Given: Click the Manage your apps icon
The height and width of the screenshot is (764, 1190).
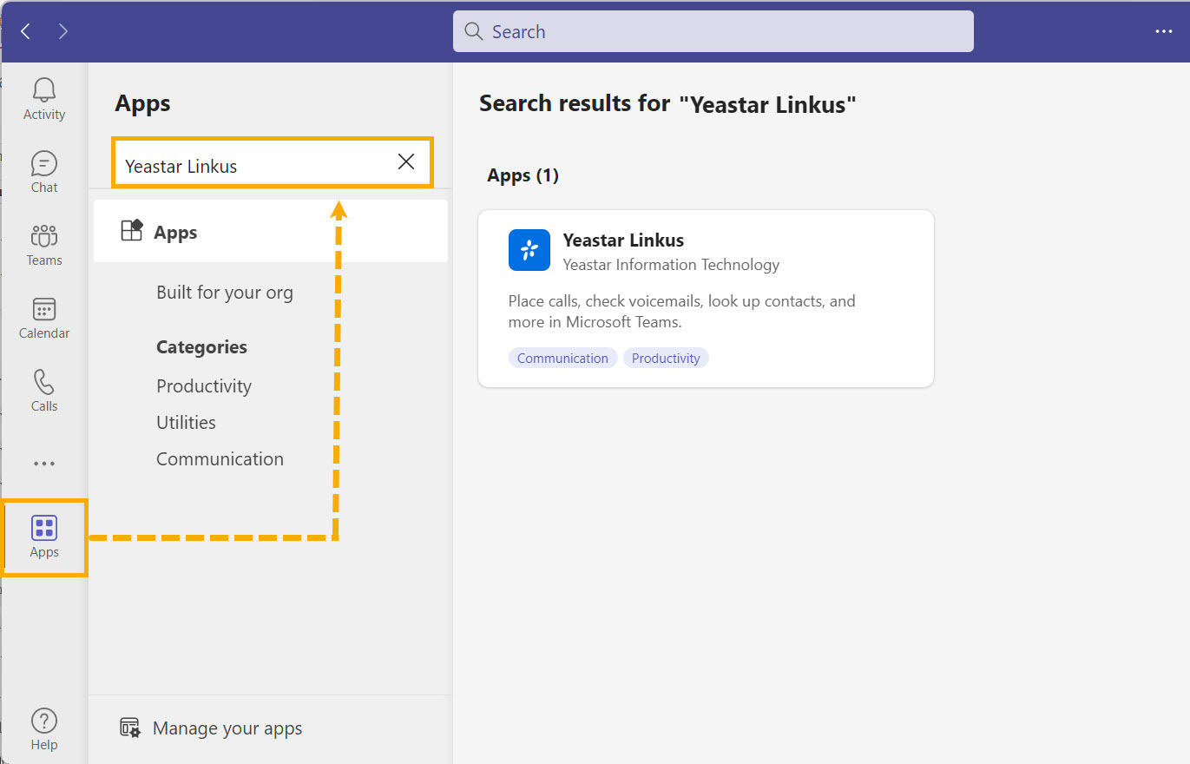Looking at the screenshot, I should coord(130,728).
